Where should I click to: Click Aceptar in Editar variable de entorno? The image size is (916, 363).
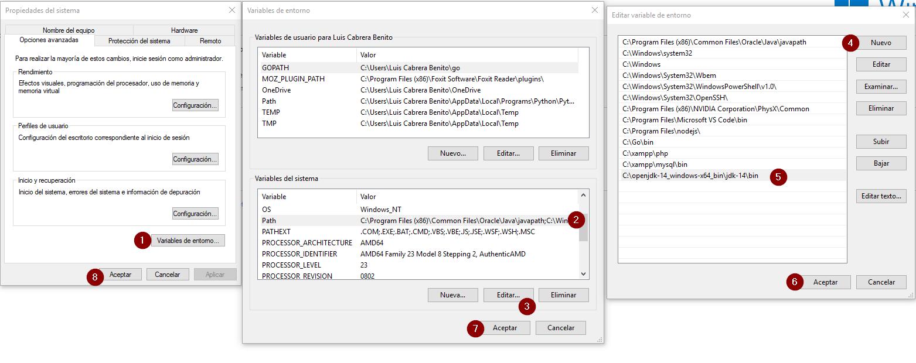click(x=825, y=282)
